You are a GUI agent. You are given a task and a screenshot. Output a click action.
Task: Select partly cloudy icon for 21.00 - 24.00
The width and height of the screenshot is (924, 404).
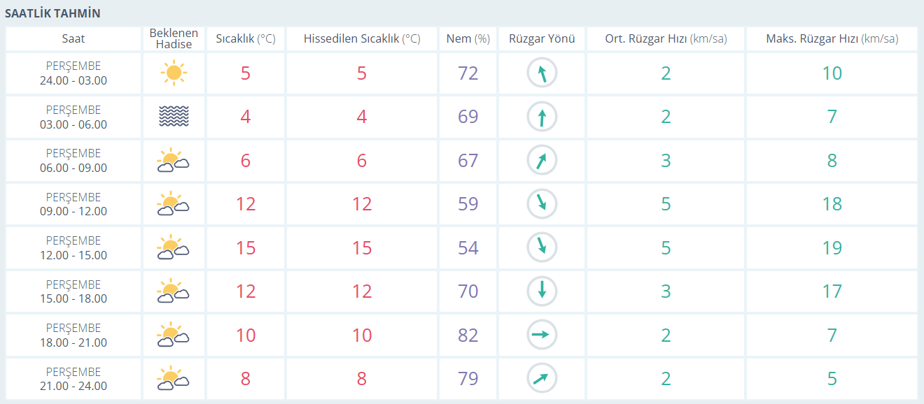174,379
